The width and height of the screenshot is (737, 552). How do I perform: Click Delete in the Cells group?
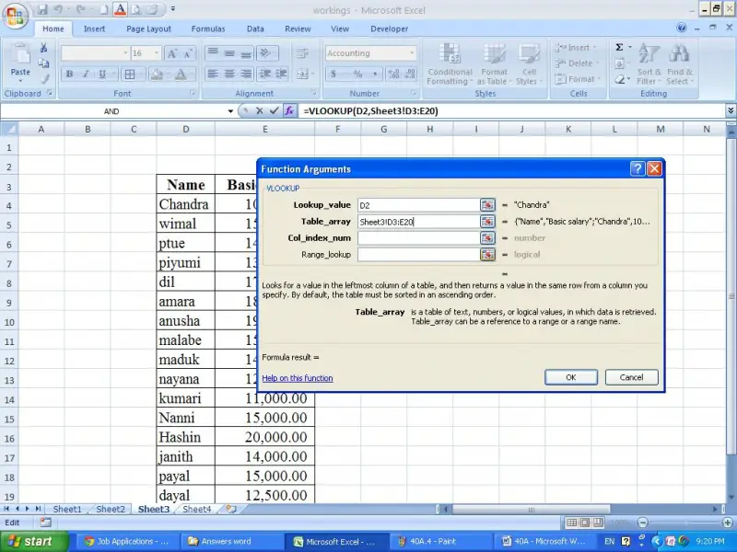click(x=577, y=63)
